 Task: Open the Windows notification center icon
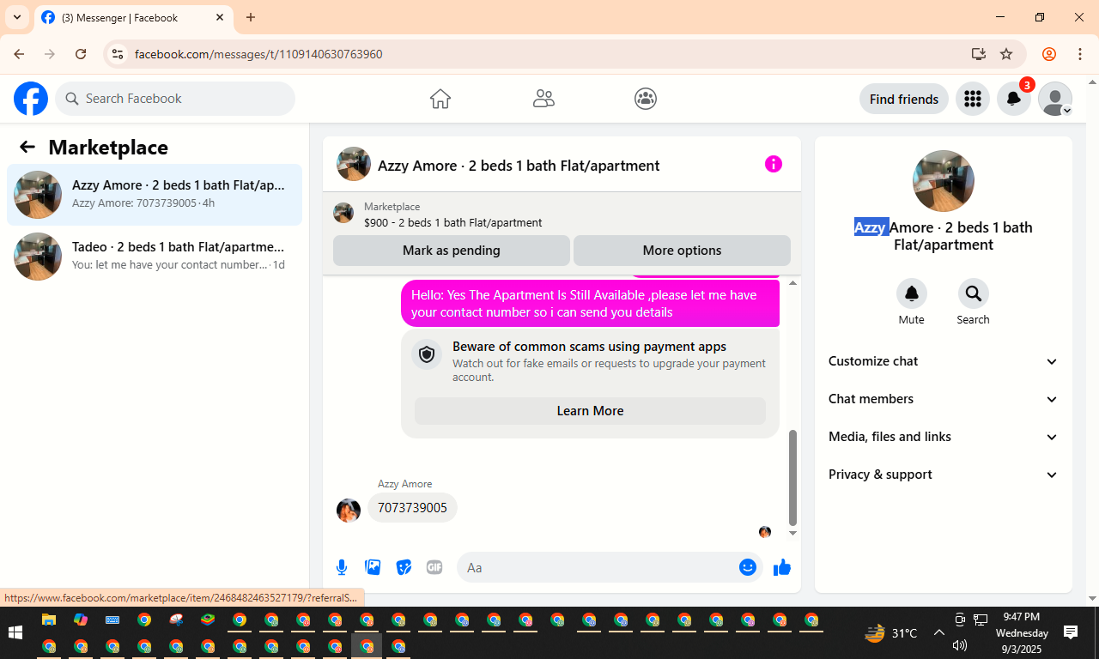pos(1071,633)
